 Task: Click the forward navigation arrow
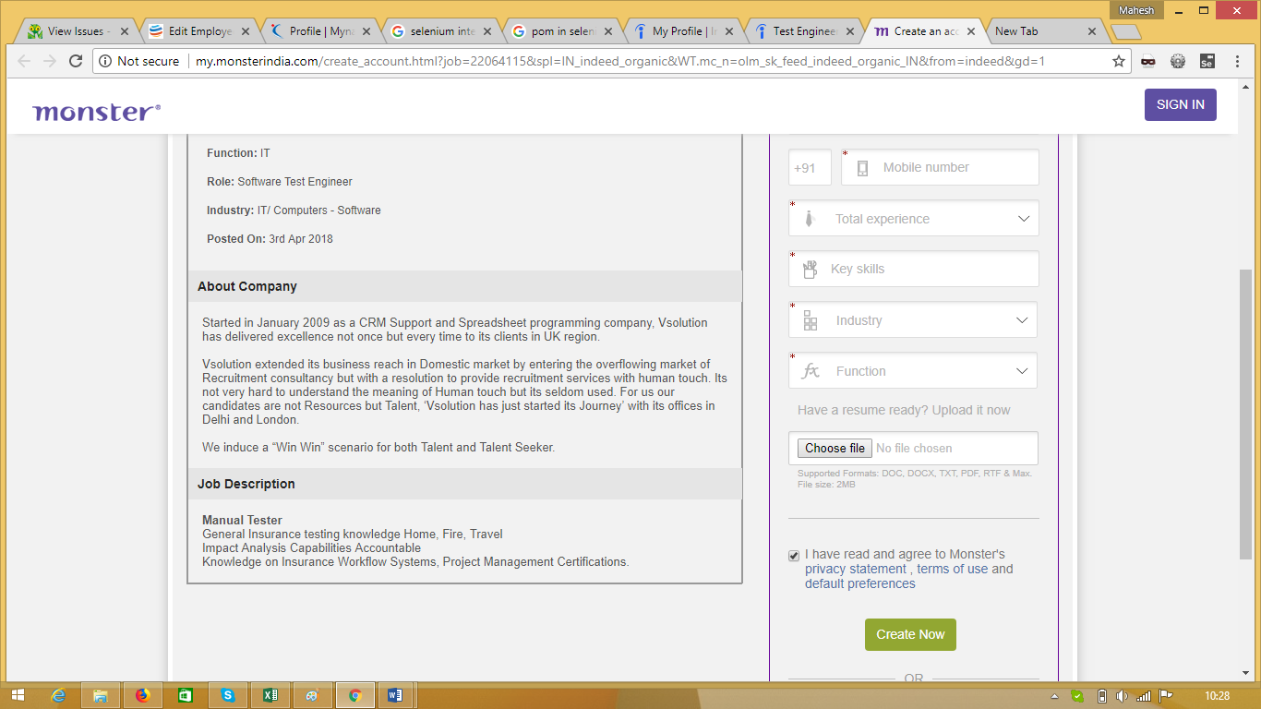pyautogui.click(x=50, y=62)
